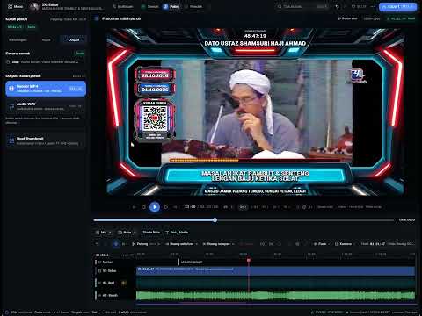Step back one frame icon

pos(143,207)
